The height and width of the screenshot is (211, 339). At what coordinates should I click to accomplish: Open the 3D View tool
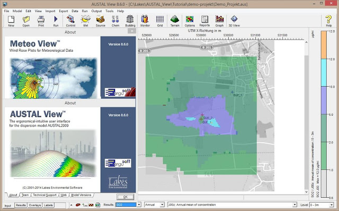point(234,21)
